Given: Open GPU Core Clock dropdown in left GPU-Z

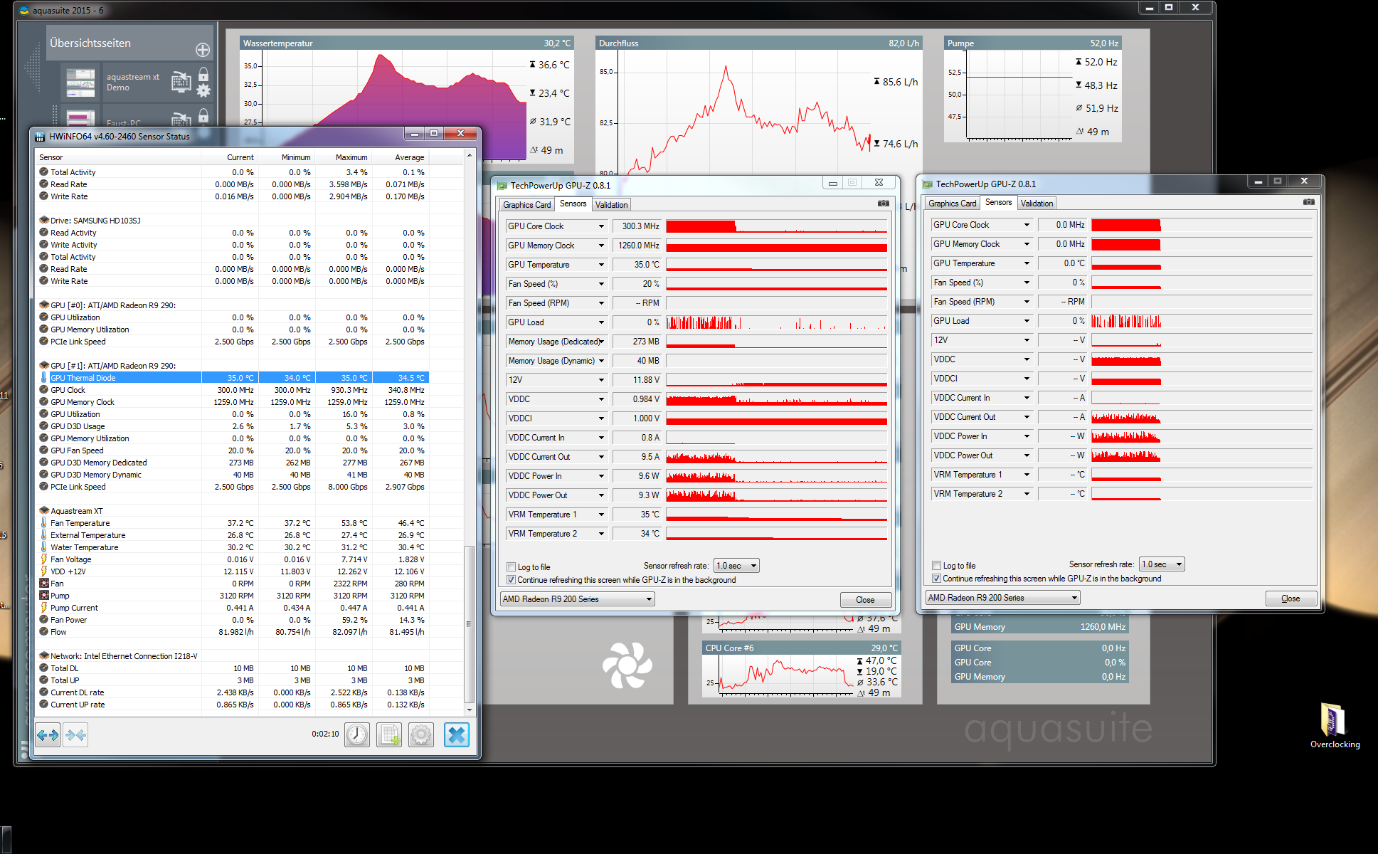Looking at the screenshot, I should pyautogui.click(x=601, y=226).
